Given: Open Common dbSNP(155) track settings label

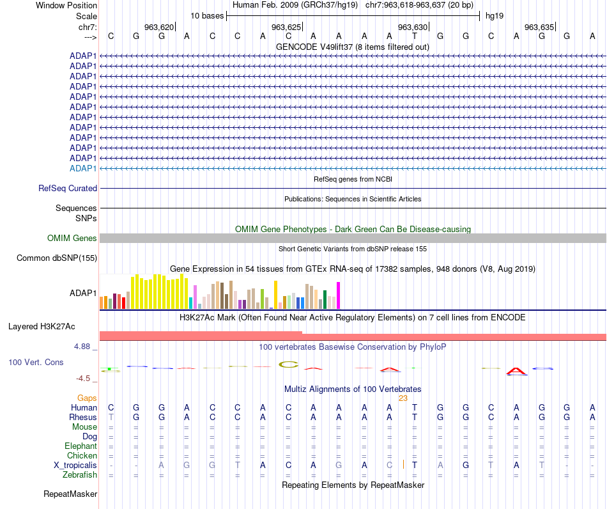Looking at the screenshot, I should (57, 258).
